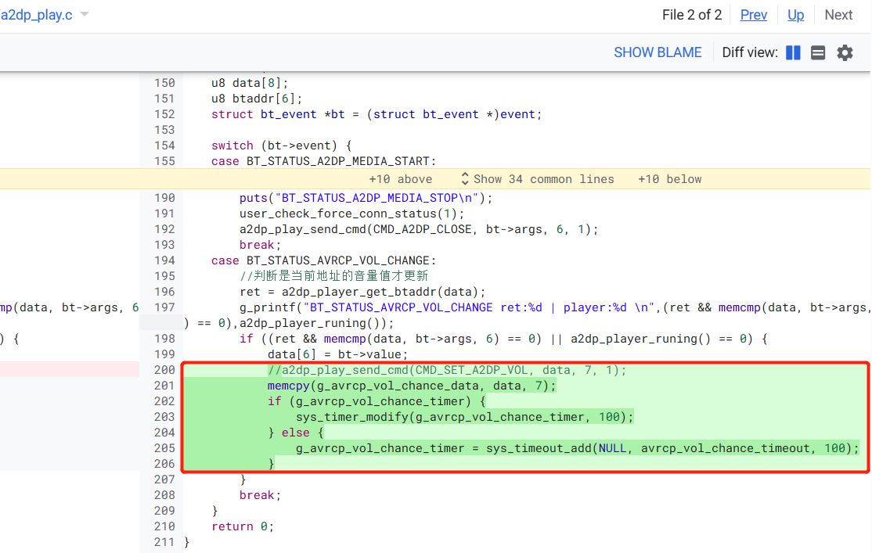Image resolution: width=872 pixels, height=553 pixels.
Task: Select line number 211
Action: click(x=164, y=542)
